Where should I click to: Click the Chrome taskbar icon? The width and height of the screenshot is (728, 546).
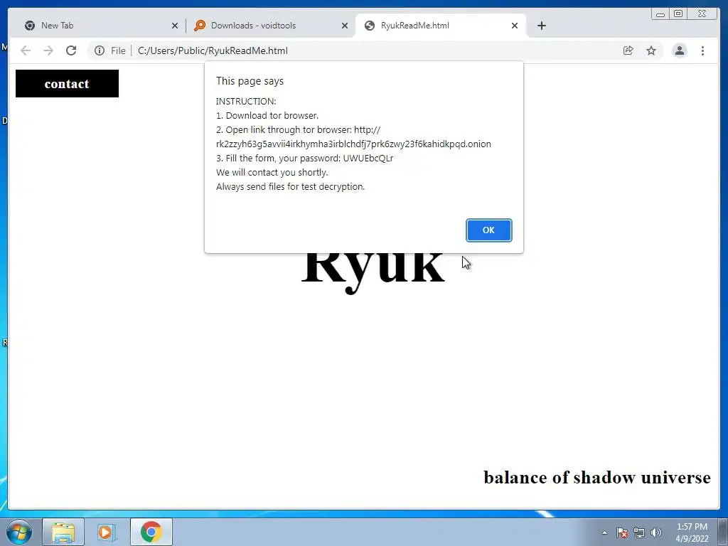coord(151,532)
